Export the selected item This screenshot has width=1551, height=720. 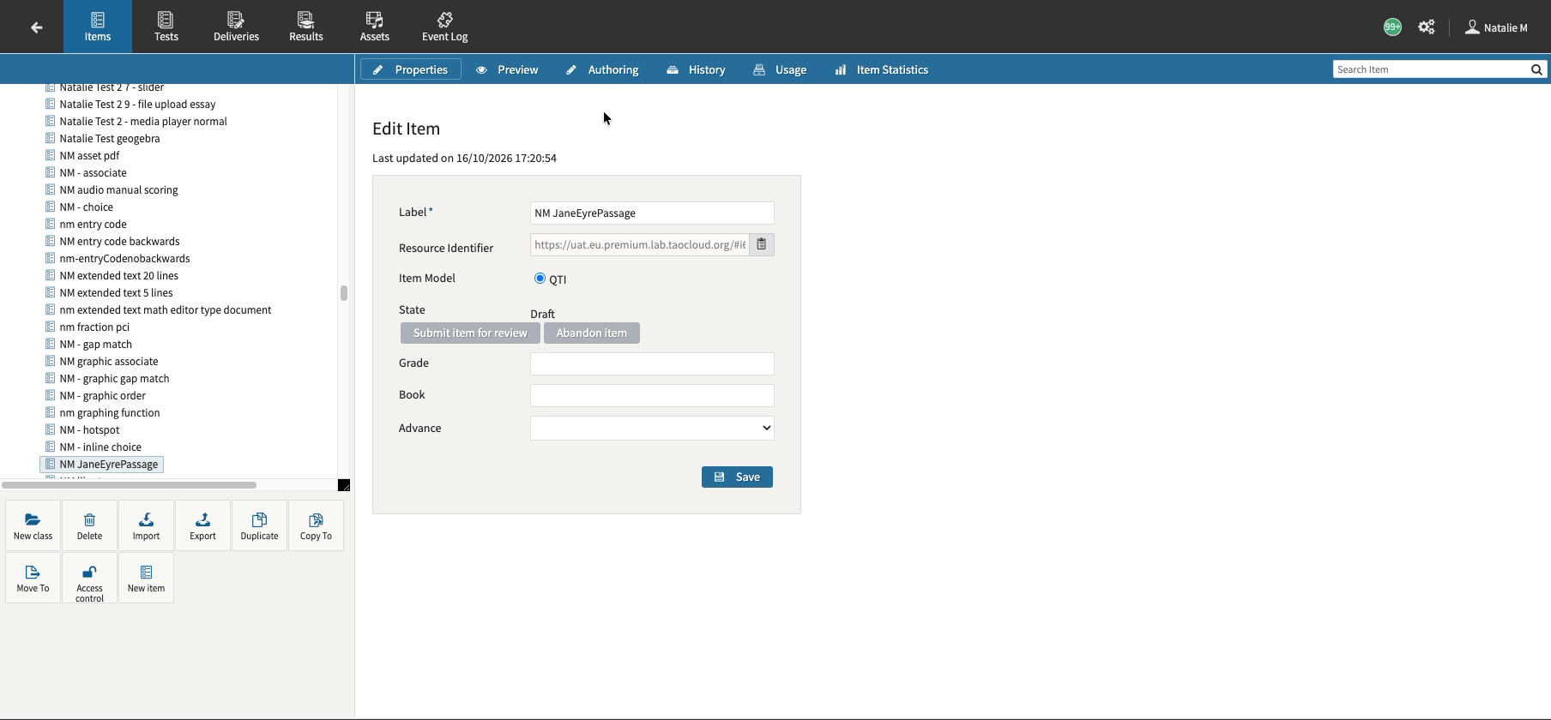coord(202,525)
